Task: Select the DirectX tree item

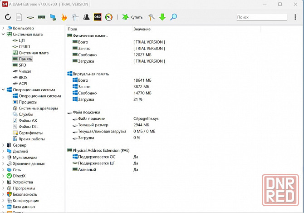Action: (19, 176)
